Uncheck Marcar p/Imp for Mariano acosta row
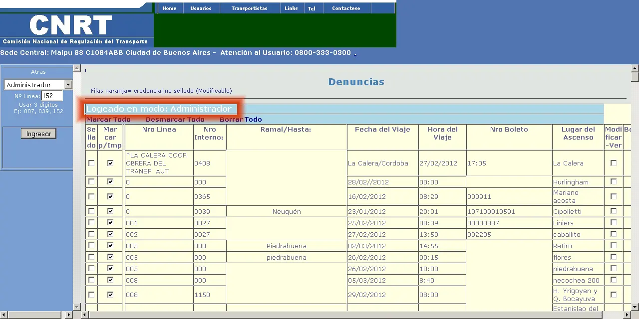The height and width of the screenshot is (319, 639). click(x=110, y=196)
